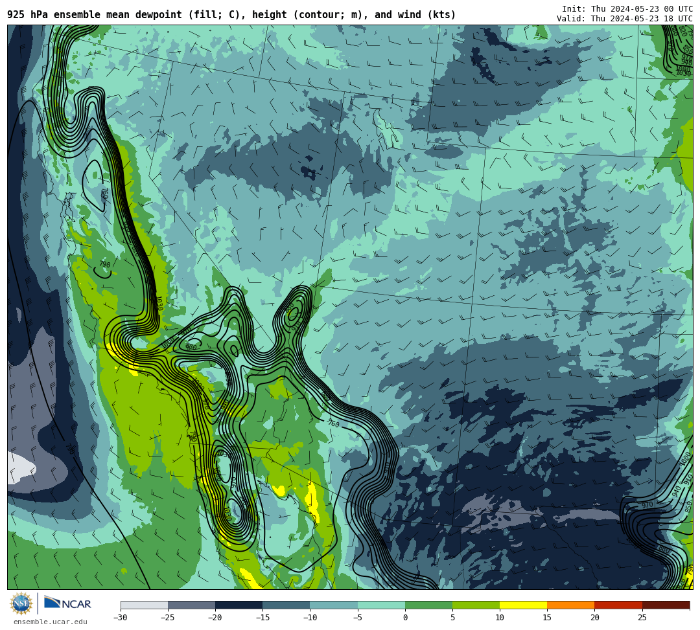
Task: Click the Init: Thu 2024-05-23 00 UTC text
Action: pos(627,9)
